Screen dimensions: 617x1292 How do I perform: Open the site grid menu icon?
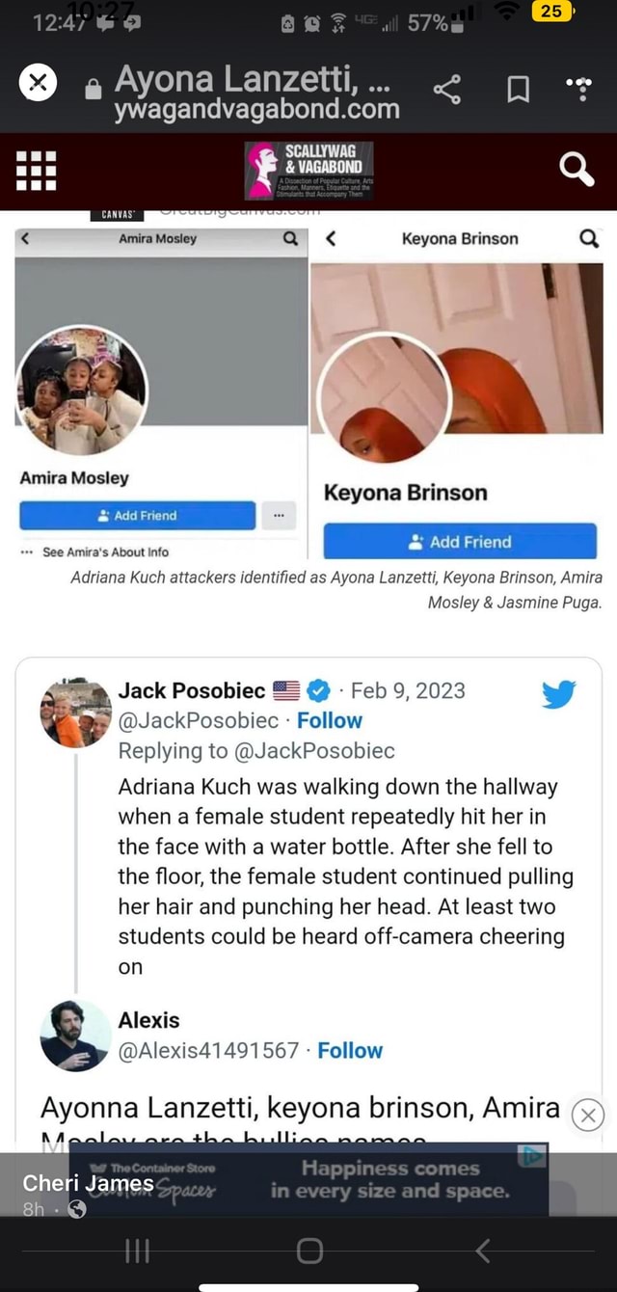[37, 172]
